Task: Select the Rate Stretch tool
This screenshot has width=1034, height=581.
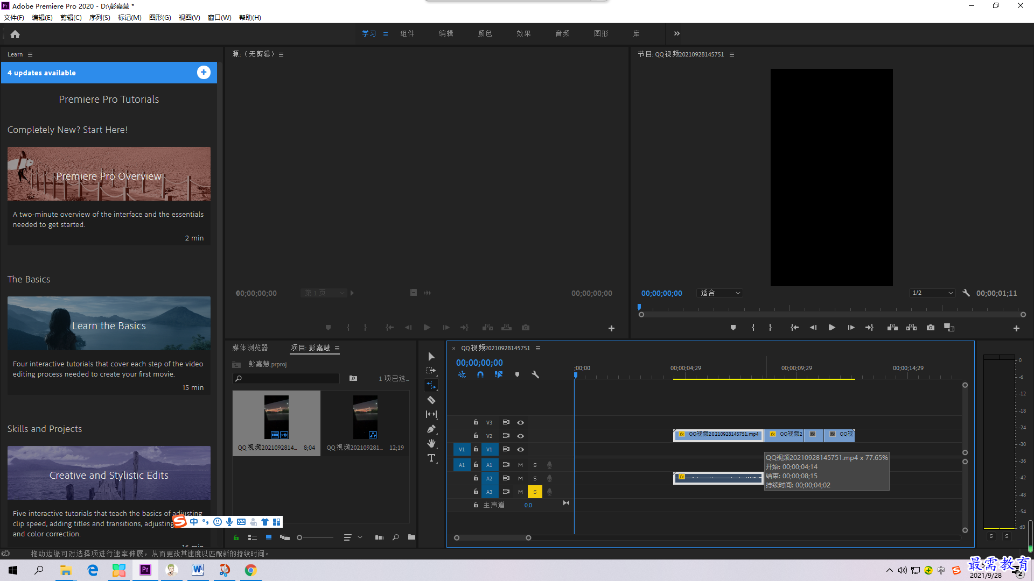Action: [x=431, y=385]
